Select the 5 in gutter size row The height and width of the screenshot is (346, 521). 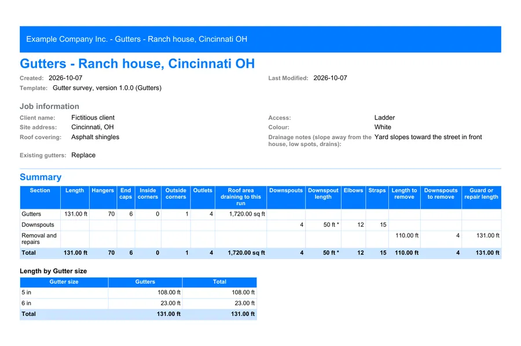pyautogui.click(x=138, y=293)
